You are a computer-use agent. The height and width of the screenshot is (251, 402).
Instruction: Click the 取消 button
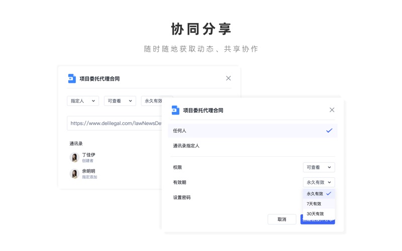282,219
